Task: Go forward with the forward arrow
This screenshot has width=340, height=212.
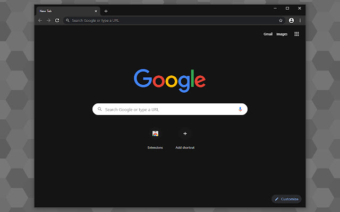Action: pos(48,20)
